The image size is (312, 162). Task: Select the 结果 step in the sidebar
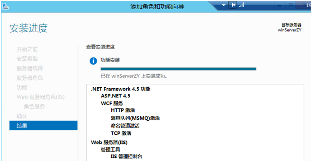43,125
